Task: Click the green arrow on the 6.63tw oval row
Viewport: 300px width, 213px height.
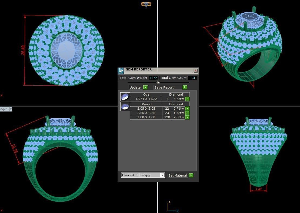Action: [x=187, y=99]
